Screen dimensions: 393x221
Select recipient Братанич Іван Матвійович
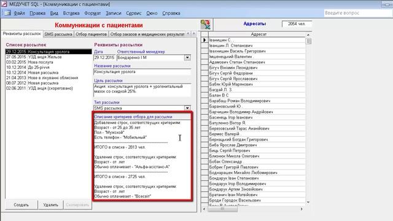pos(257,195)
